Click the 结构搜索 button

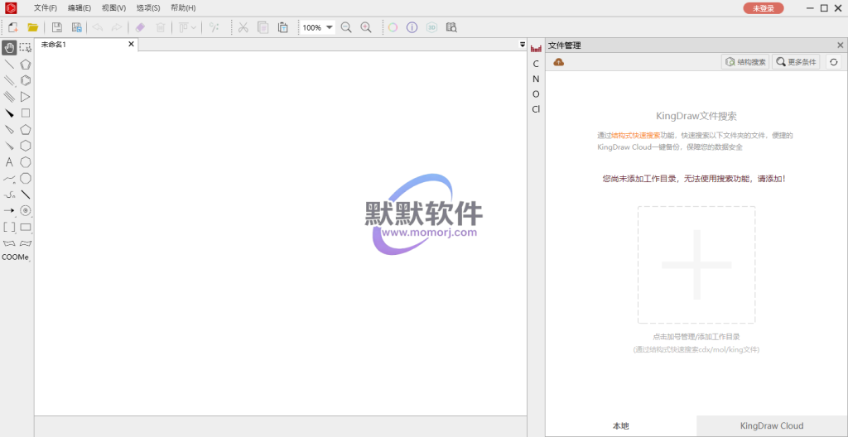[745, 62]
